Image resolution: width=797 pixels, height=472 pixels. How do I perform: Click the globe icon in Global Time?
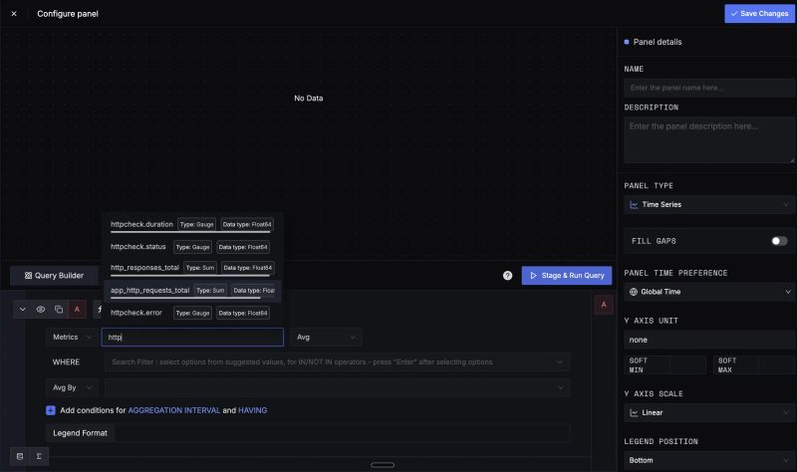(x=634, y=292)
